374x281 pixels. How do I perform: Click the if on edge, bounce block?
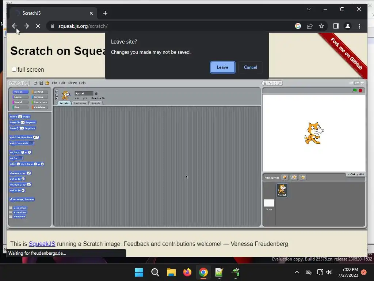(x=22, y=199)
